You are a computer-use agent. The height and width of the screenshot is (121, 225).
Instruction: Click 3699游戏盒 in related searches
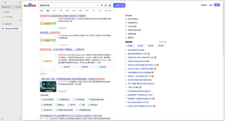[132, 26]
